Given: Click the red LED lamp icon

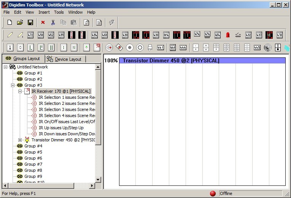Looking at the screenshot, I should pos(228,35).
